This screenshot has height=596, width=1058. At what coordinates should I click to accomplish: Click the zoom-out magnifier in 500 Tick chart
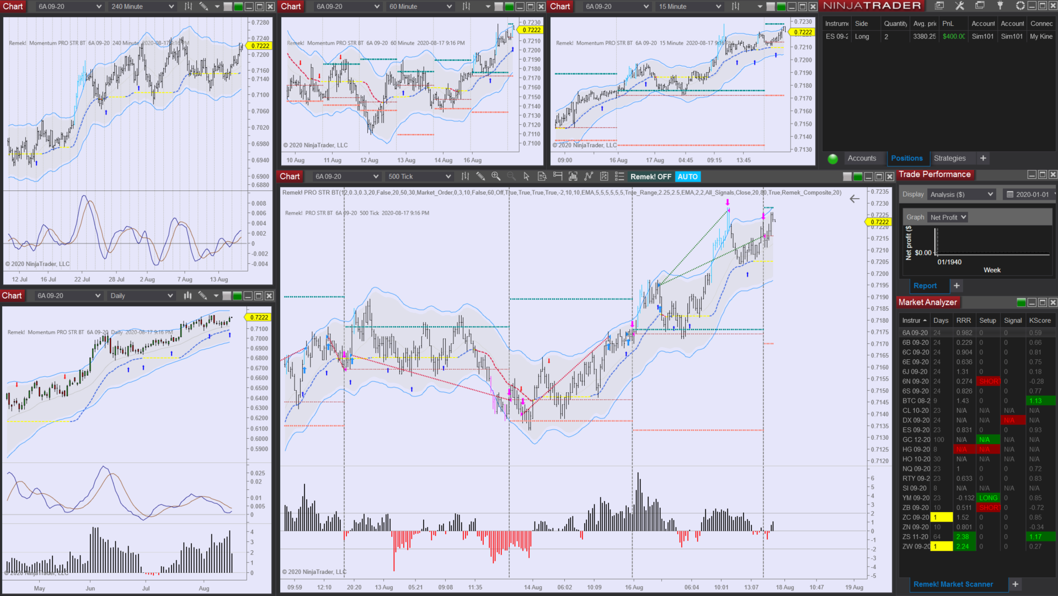[511, 177]
